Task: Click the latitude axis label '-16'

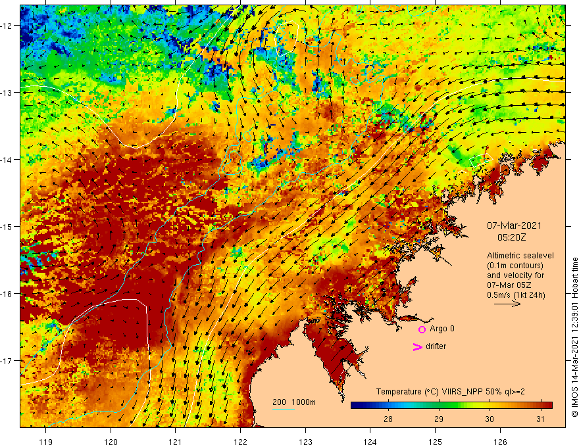Action: (x=7, y=294)
